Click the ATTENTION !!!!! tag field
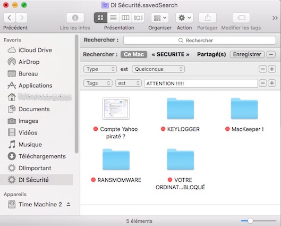This screenshot has width=281, height=226. click(201, 83)
